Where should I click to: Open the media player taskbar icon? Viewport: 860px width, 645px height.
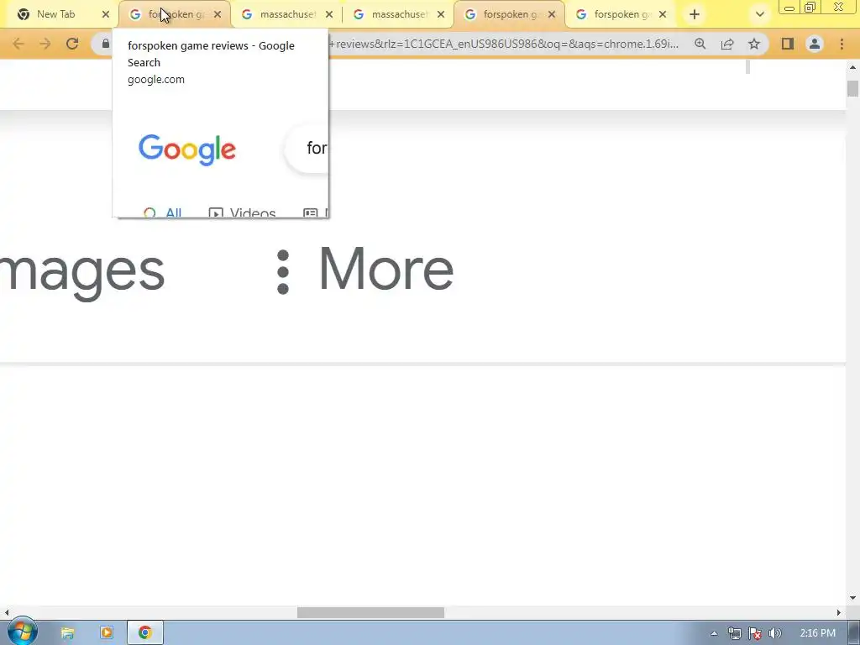coord(107,633)
